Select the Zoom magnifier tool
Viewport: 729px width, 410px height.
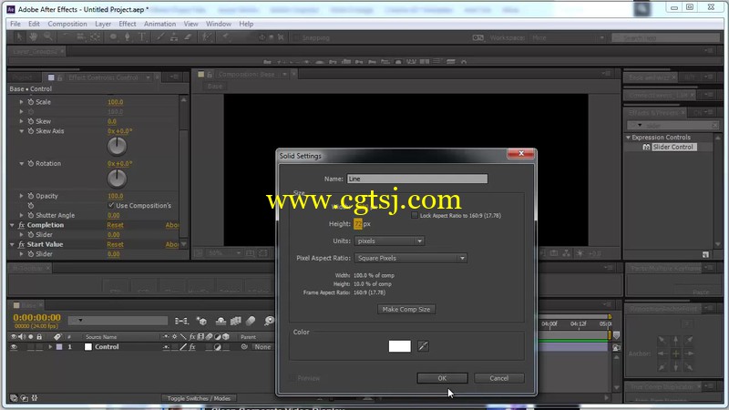(x=47, y=36)
